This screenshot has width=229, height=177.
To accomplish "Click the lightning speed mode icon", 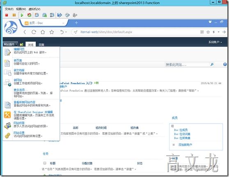I will [214, 32].
